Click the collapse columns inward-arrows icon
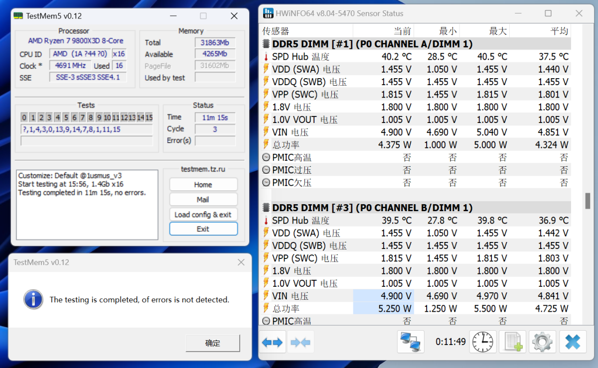The height and width of the screenshot is (368, 598). (x=300, y=342)
